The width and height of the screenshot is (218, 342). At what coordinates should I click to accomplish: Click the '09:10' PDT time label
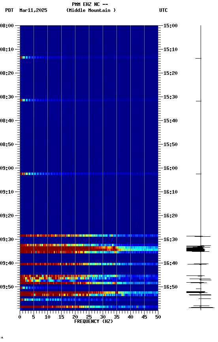7,192
